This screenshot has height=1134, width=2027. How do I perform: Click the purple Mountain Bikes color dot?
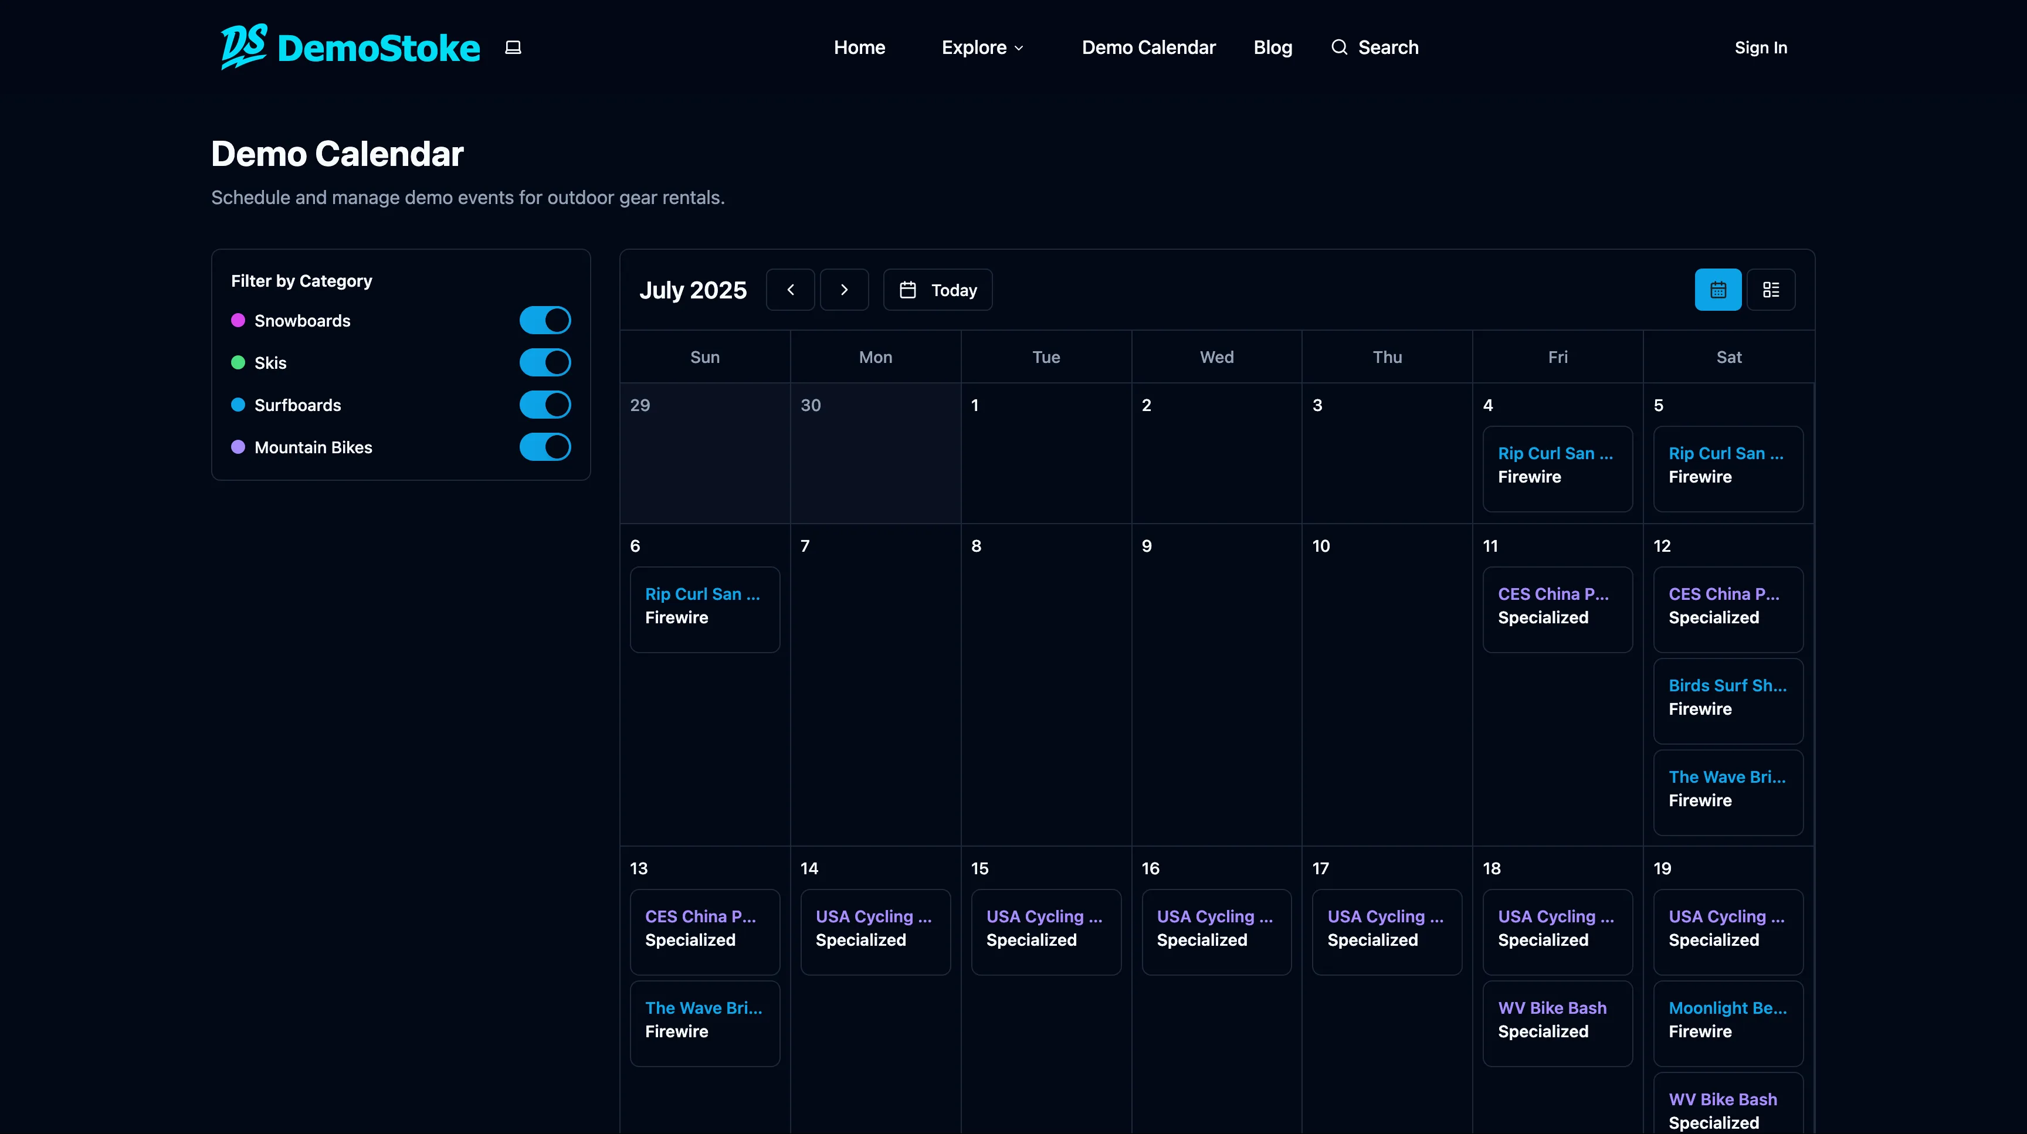[x=238, y=447]
